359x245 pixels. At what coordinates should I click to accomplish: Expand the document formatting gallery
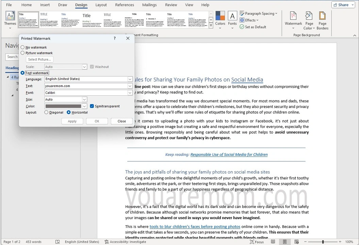tap(211, 26)
